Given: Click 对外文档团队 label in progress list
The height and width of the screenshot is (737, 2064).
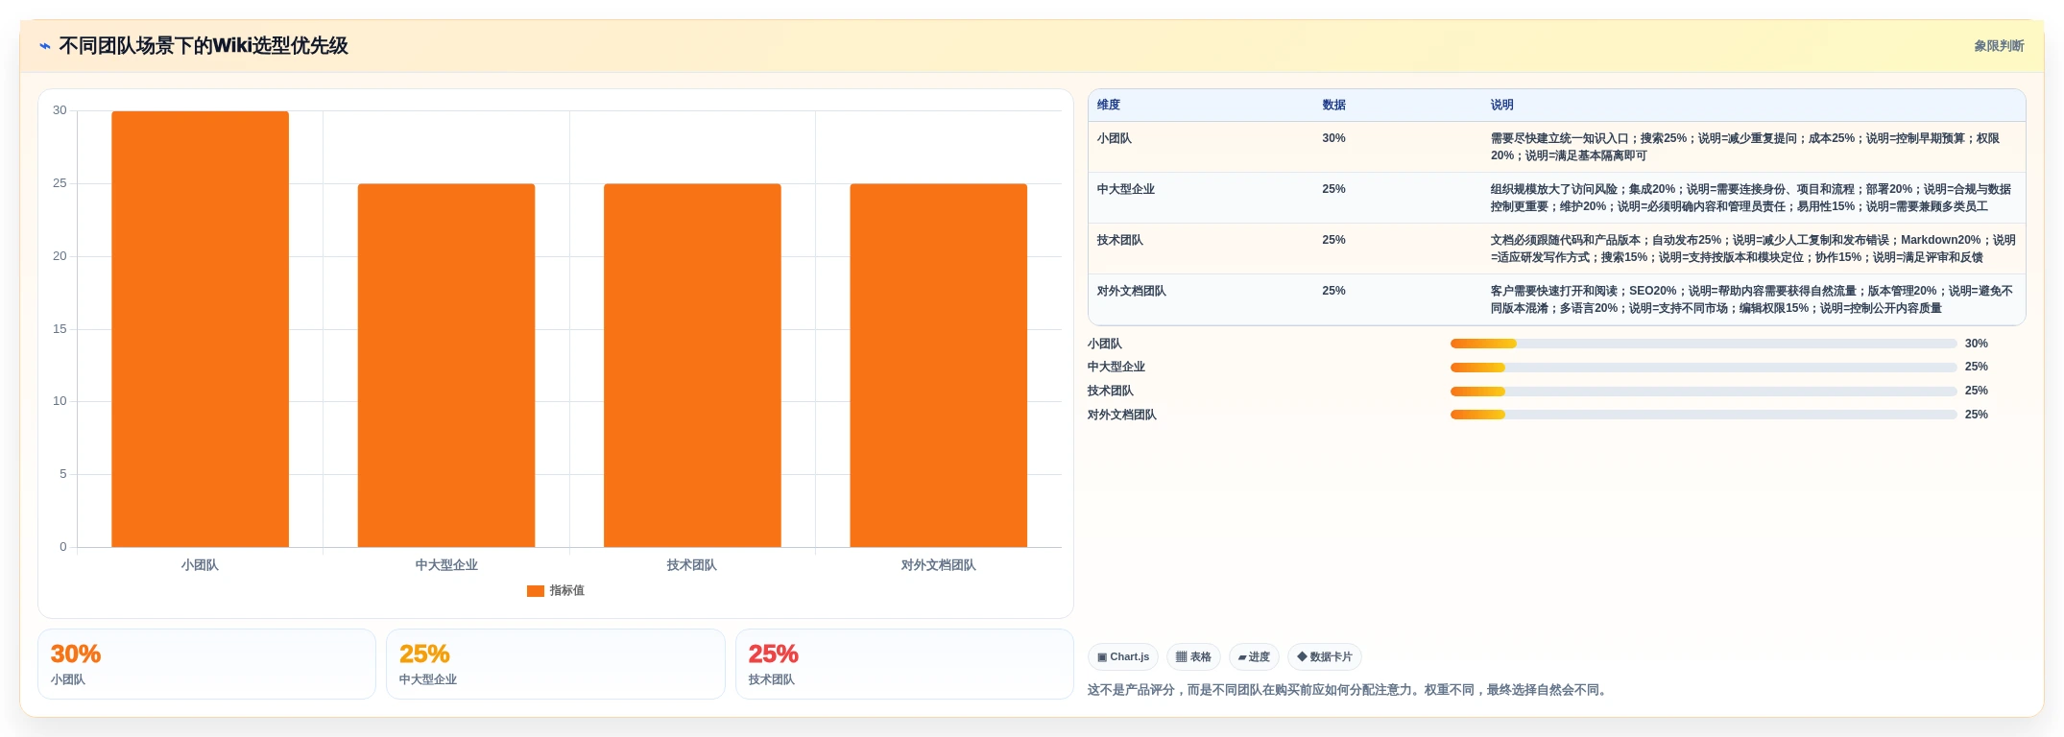Looking at the screenshot, I should click(1122, 415).
